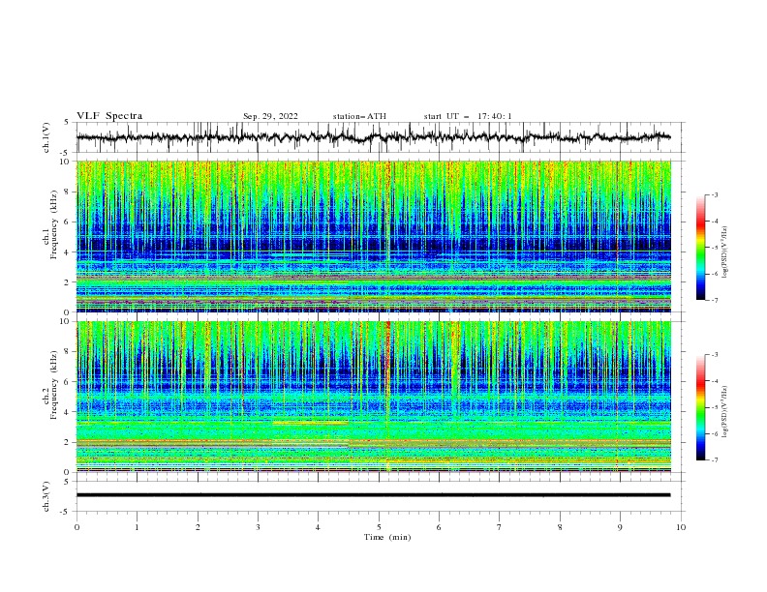The height and width of the screenshot is (592, 767).
Task: Click the "-5" tick on the lower colorbar
Action: pyautogui.click(x=714, y=407)
